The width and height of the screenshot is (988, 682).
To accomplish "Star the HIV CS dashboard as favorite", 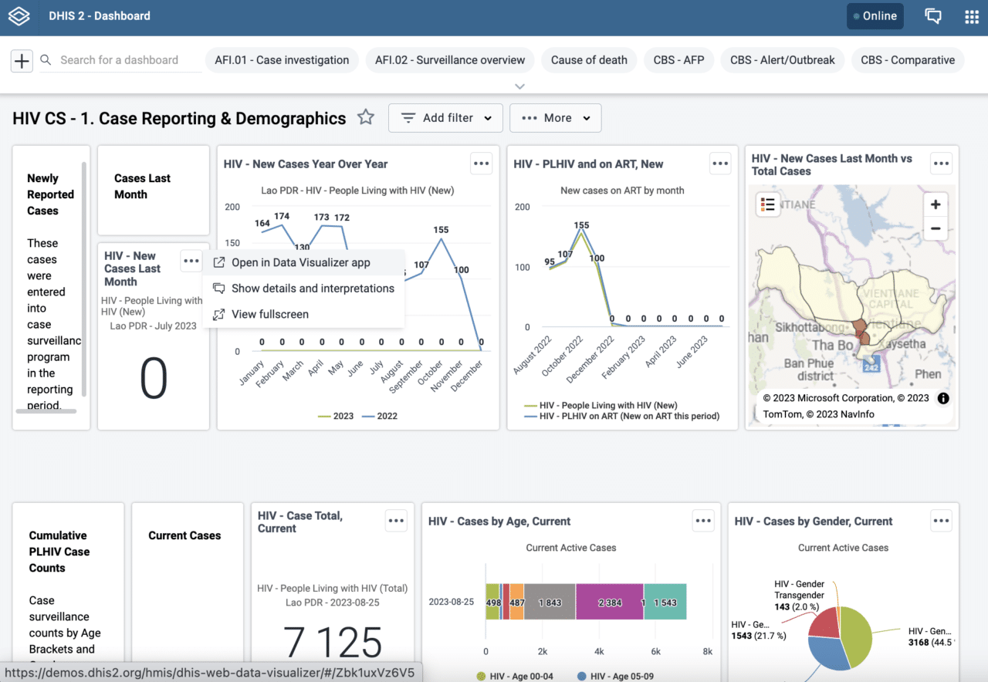I will (366, 118).
